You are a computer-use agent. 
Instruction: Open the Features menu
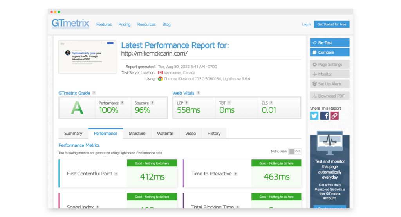(x=104, y=24)
